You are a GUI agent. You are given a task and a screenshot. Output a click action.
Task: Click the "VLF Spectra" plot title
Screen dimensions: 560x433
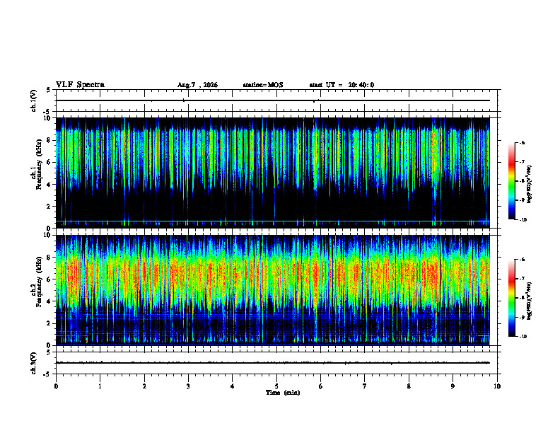pyautogui.click(x=81, y=85)
